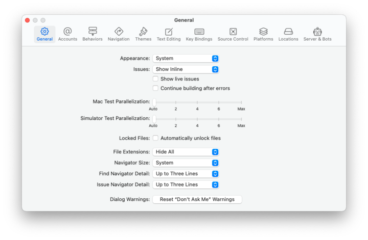This screenshot has width=368, height=240.
Task: Set Mac Test Parallelization to Max tick
Action: point(241,102)
